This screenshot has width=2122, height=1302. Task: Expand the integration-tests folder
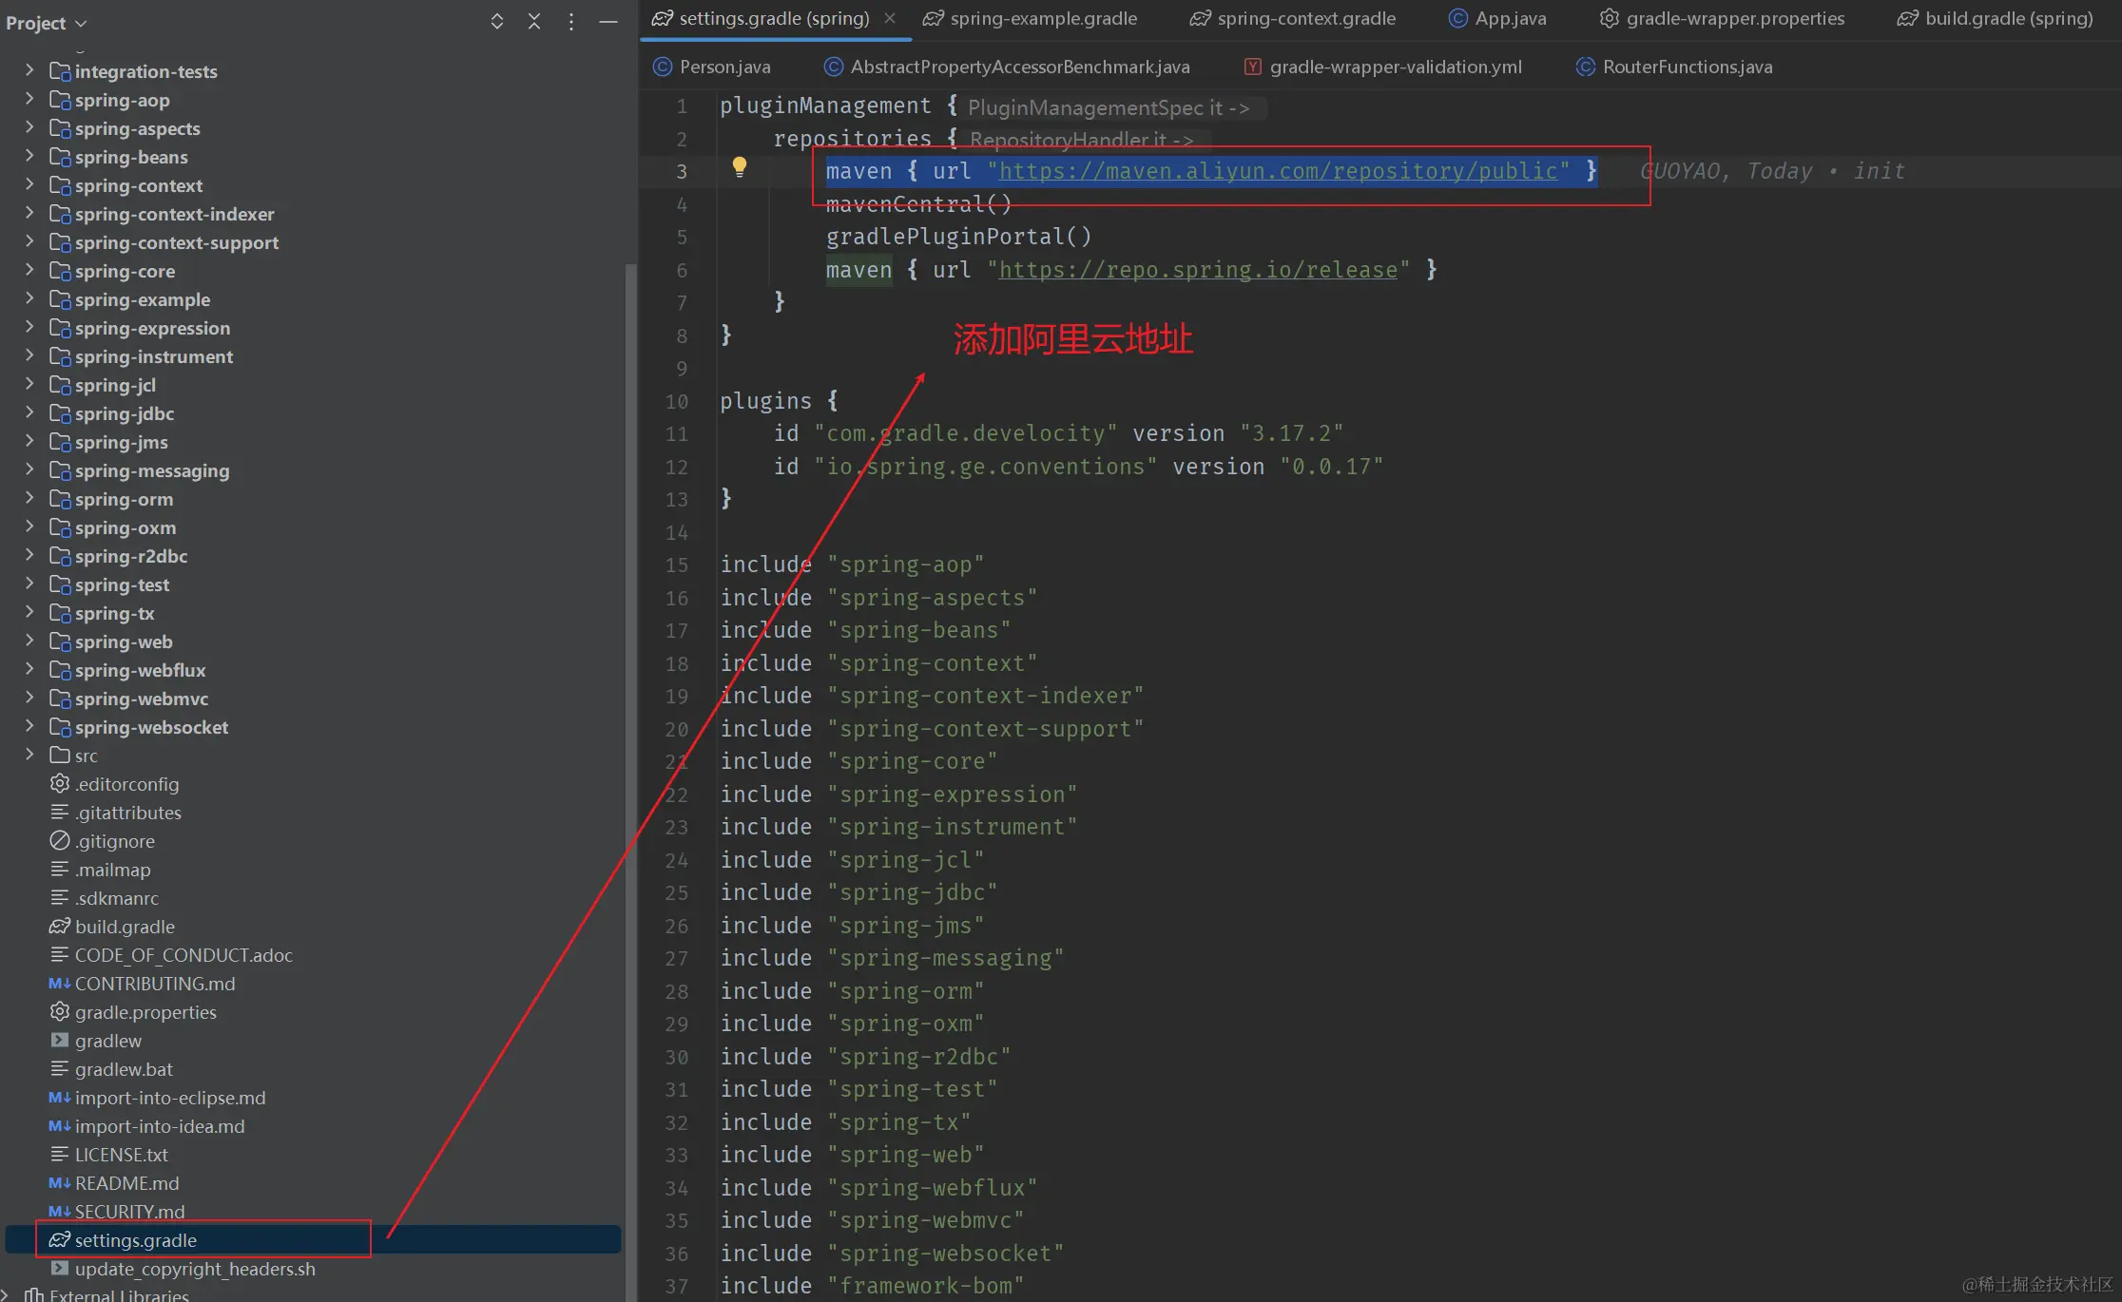(29, 71)
